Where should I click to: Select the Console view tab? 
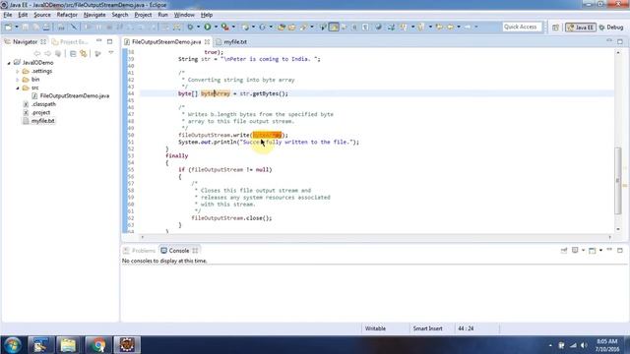point(179,251)
